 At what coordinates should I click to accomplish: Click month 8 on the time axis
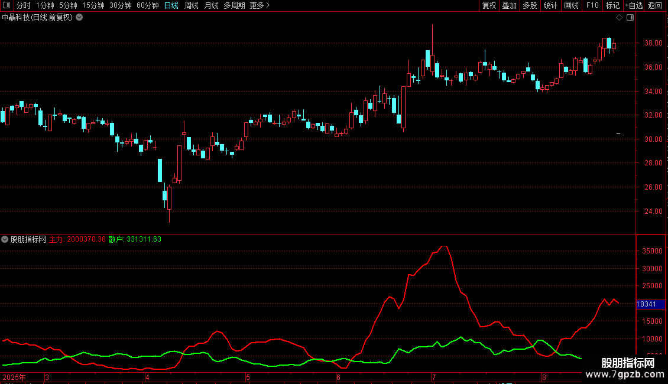coord(544,377)
